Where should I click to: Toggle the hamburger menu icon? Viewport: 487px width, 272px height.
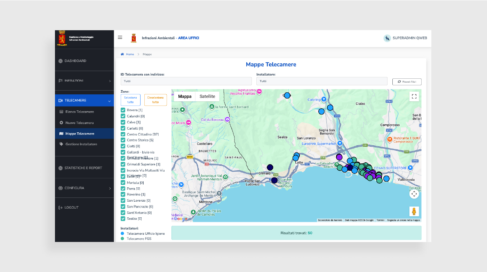(x=120, y=38)
